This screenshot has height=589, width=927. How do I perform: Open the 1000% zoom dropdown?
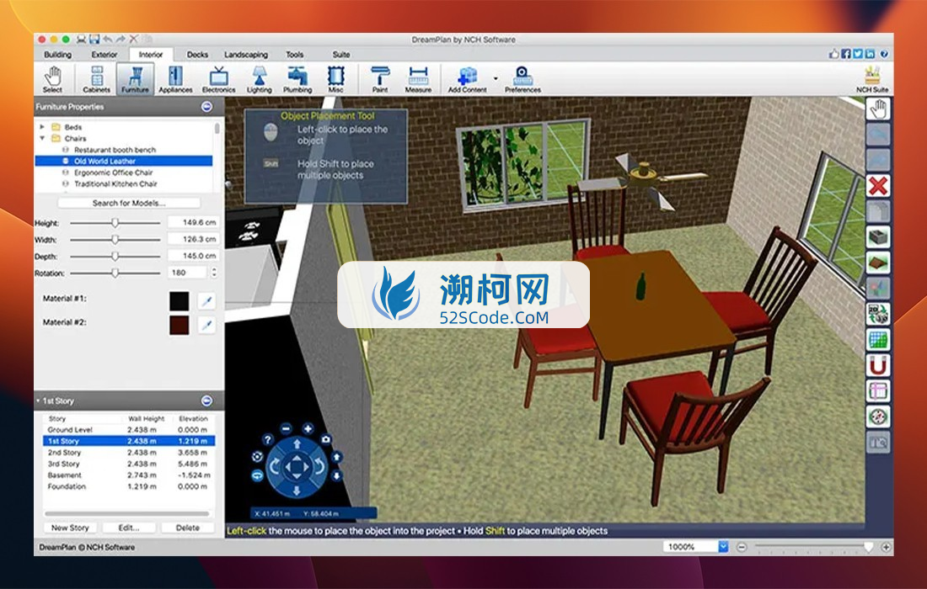(x=723, y=546)
